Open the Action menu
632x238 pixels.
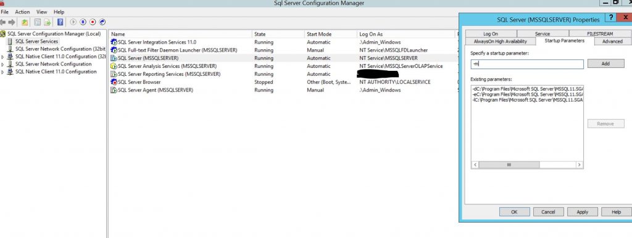(22, 12)
